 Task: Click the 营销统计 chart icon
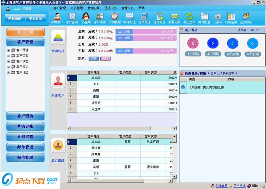58,38
